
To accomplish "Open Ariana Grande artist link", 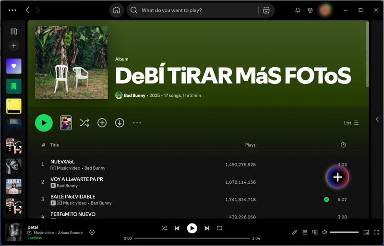I will click(x=70, y=233).
